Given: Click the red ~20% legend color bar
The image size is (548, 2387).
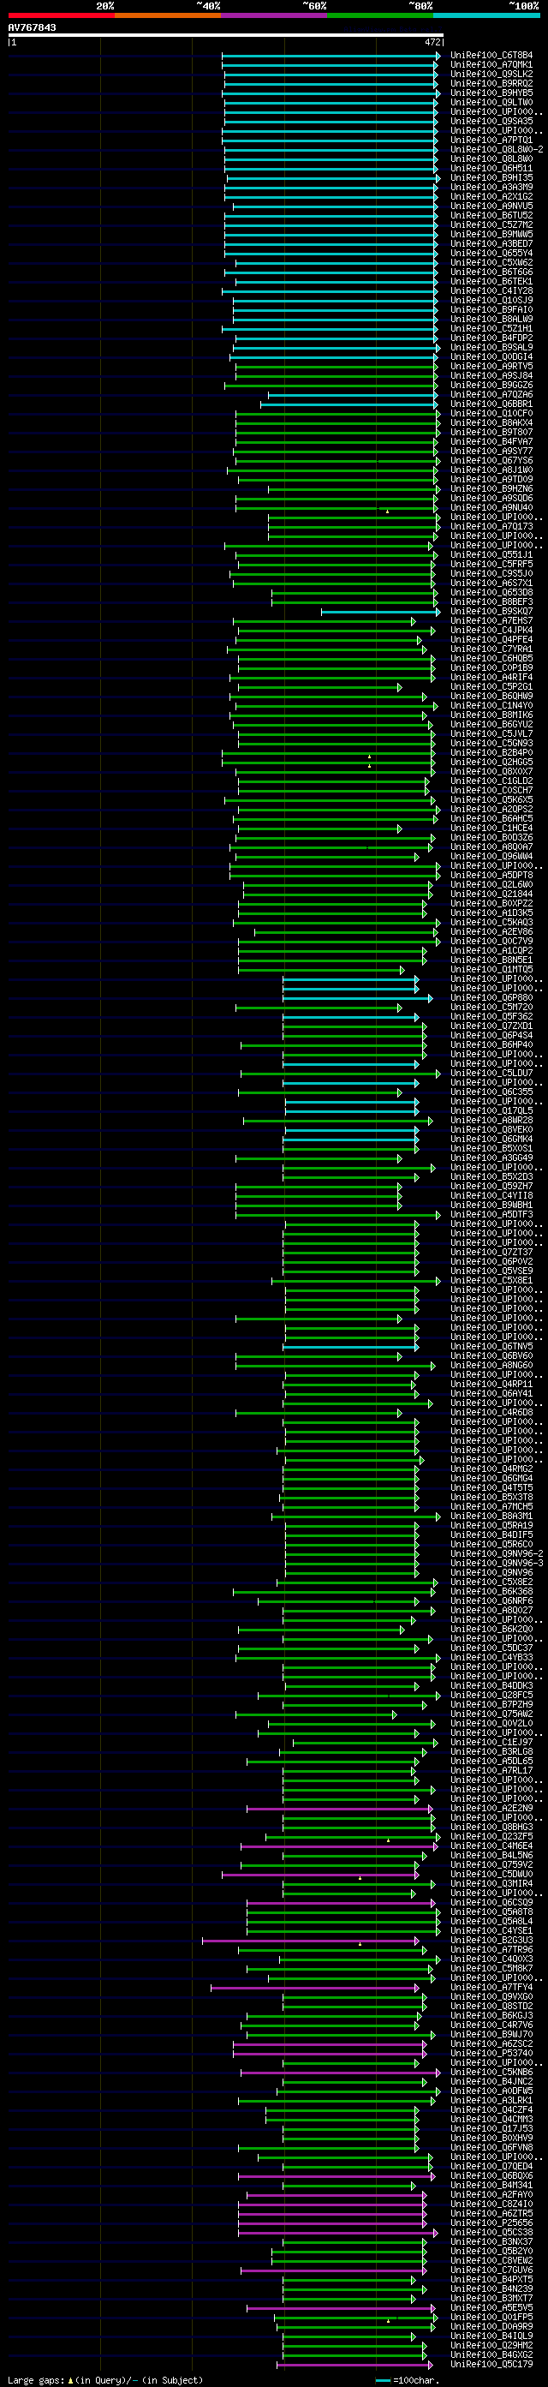Looking at the screenshot, I should click(x=61, y=15).
